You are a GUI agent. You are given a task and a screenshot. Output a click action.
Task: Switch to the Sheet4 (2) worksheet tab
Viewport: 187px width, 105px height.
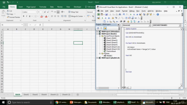coord(54,94)
